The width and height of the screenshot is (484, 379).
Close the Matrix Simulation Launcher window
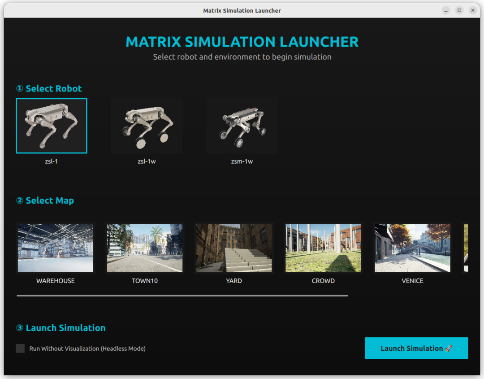(x=473, y=10)
